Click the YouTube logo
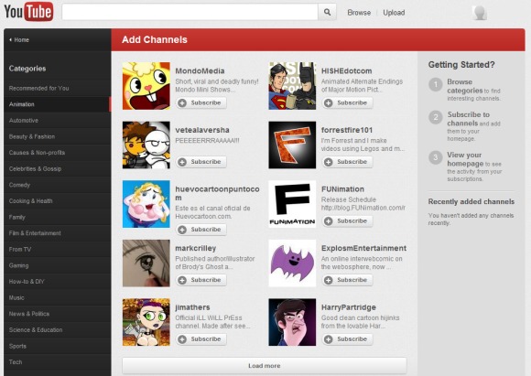The height and width of the screenshot is (376, 531). (28, 12)
